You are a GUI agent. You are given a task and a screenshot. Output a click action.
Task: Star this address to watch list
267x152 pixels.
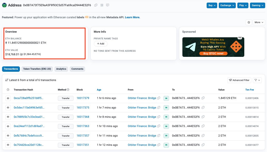pos(249,22)
